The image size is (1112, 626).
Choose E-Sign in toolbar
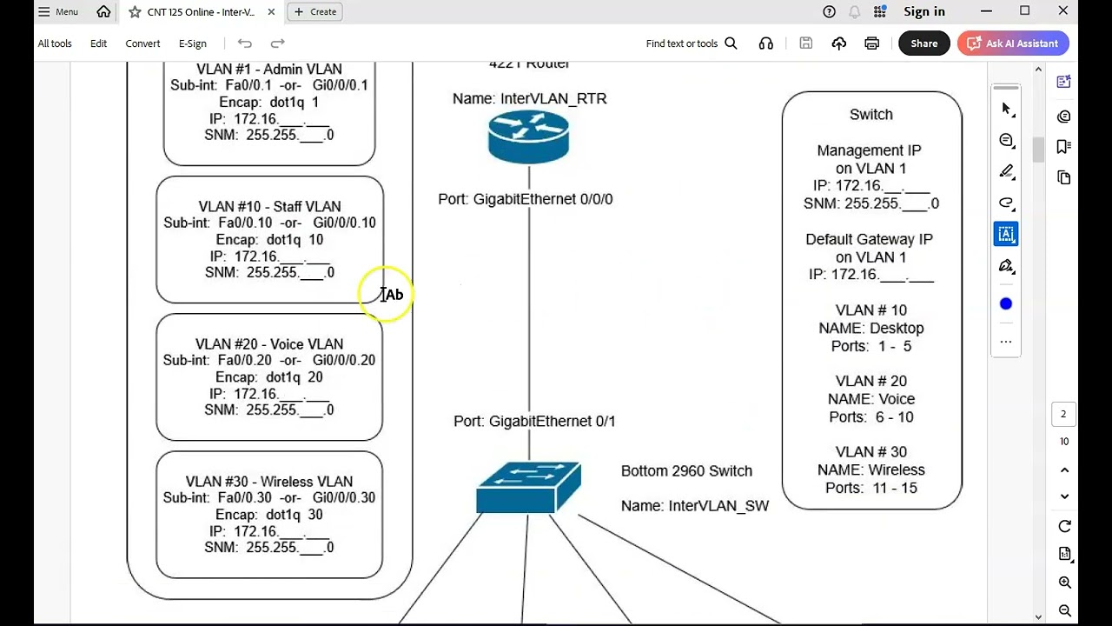click(x=193, y=43)
